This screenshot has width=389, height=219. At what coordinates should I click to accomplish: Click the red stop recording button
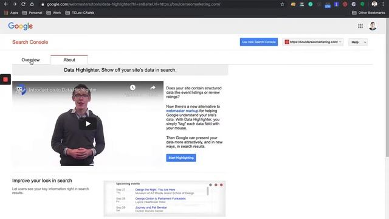(5, 80)
